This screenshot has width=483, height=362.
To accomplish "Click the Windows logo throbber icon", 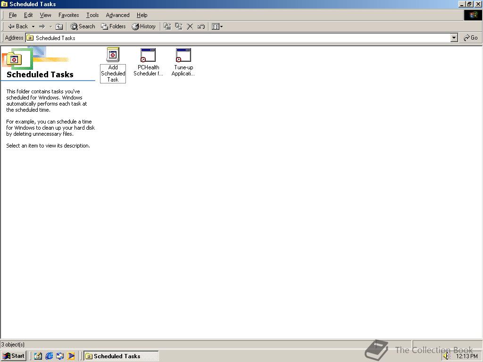I will [473, 15].
